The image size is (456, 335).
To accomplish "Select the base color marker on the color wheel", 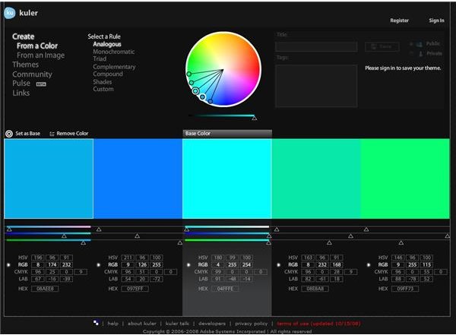I will 195,91.
